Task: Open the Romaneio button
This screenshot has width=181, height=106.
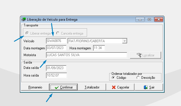Action: point(35,87)
